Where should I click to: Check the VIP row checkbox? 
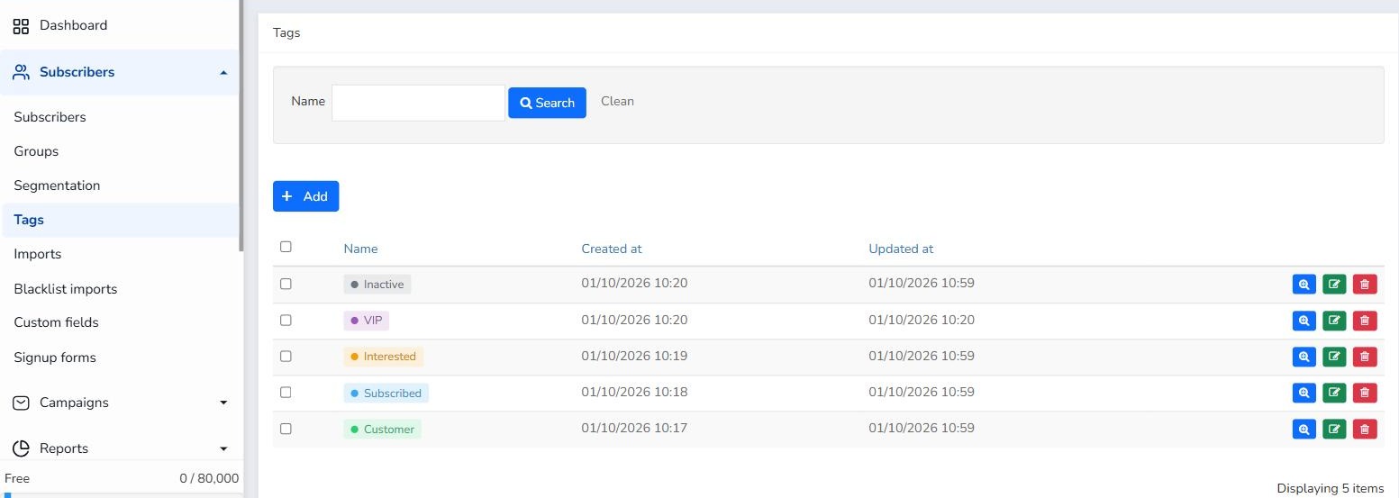[286, 320]
